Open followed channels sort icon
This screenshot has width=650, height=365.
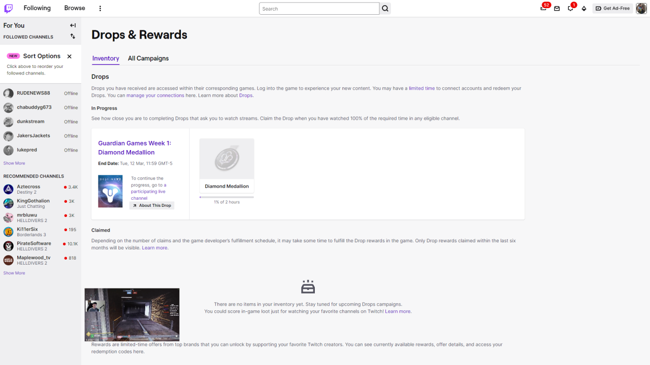tap(73, 36)
